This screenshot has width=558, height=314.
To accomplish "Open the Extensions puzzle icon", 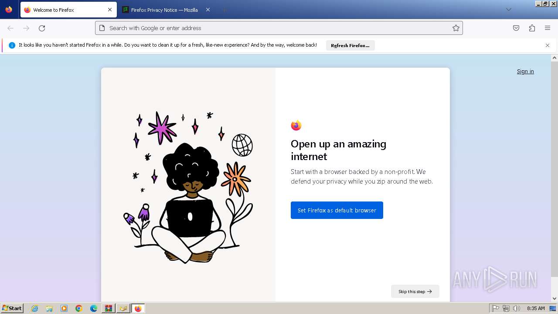I will (532, 28).
